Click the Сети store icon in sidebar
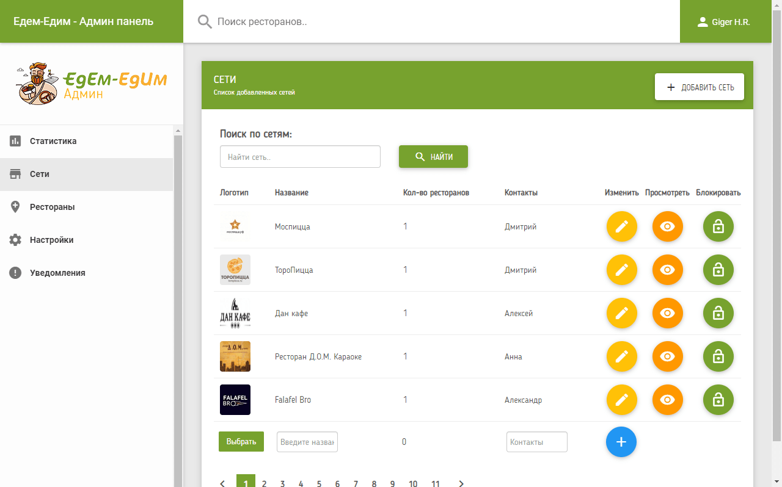The image size is (782, 487). [15, 174]
